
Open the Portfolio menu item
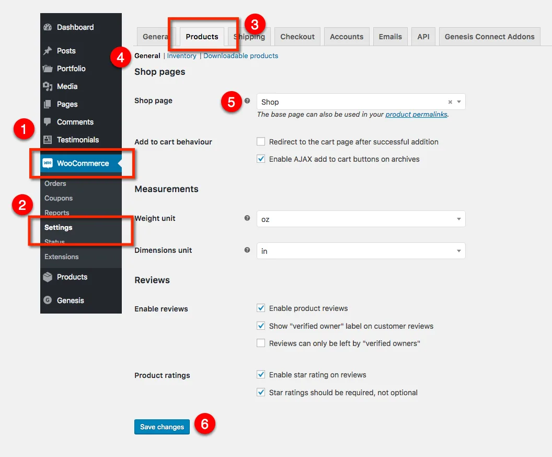[81, 69]
